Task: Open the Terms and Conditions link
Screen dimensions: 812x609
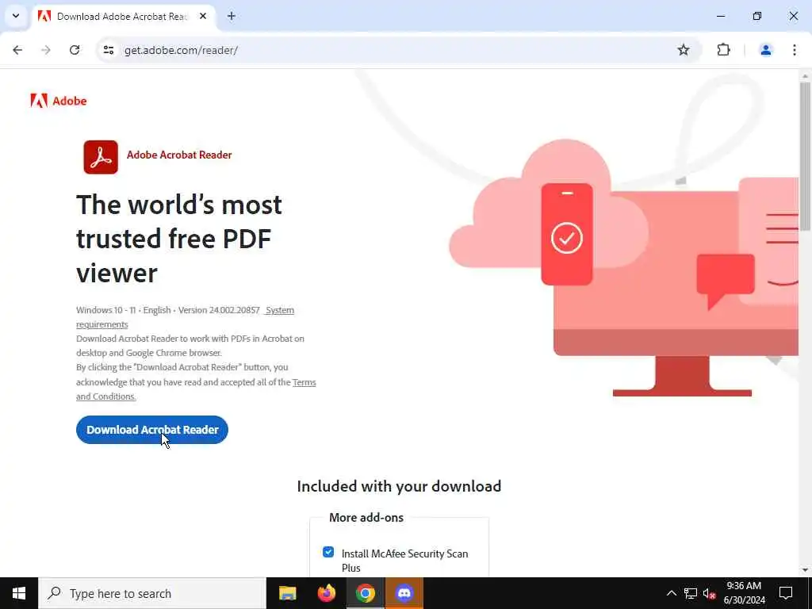Action: point(196,389)
